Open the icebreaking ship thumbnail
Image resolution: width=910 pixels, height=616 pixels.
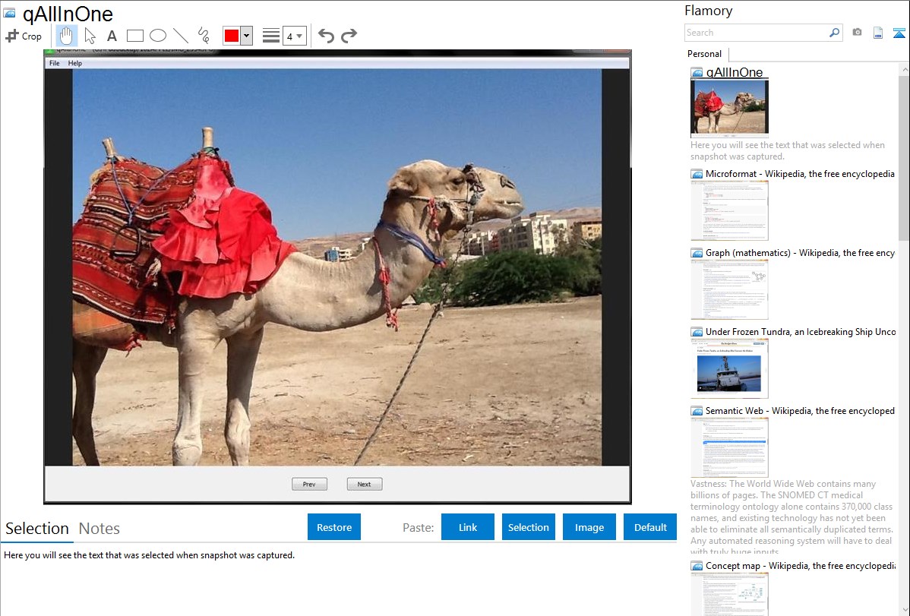coord(729,368)
